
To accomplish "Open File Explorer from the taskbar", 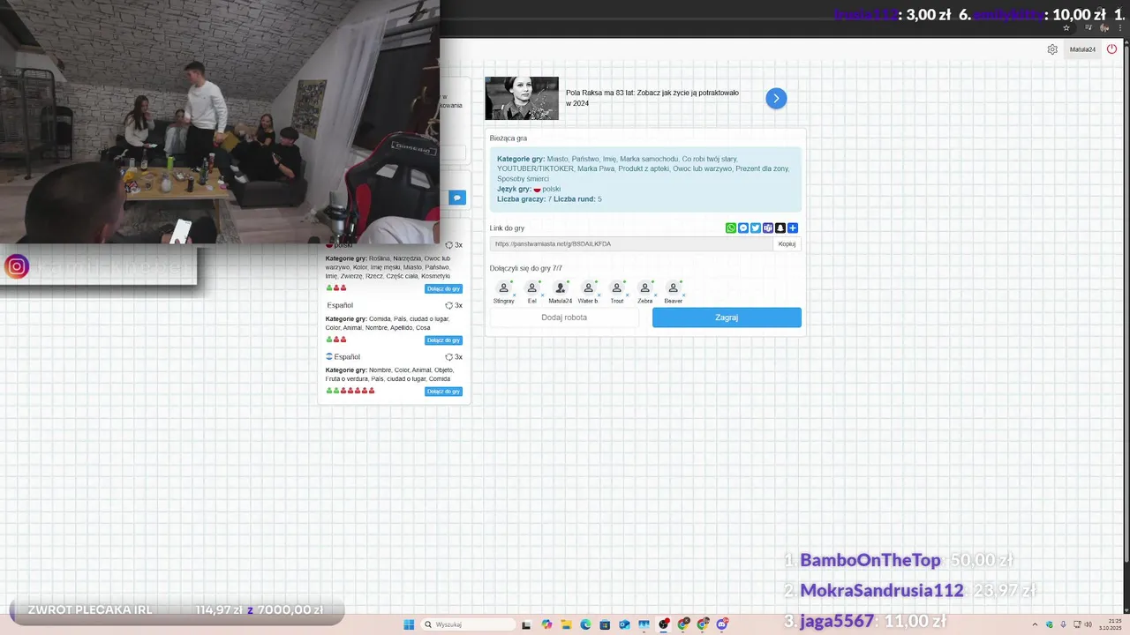I will tap(566, 624).
